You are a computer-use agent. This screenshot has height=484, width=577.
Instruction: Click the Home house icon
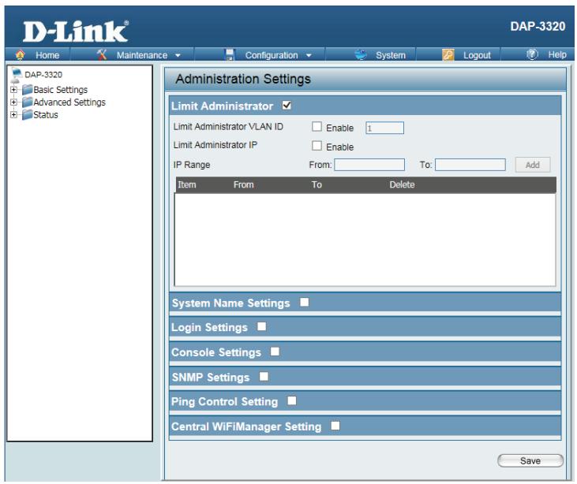21,54
